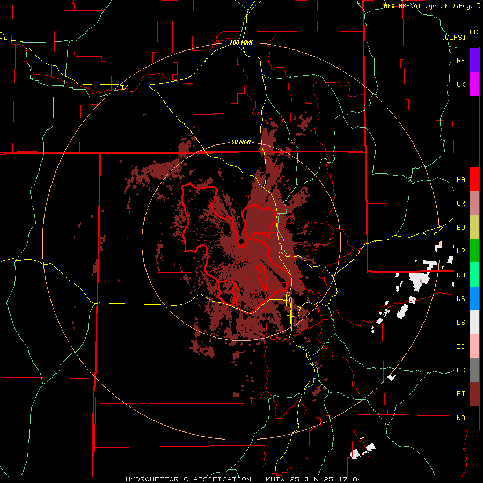Click the ND black legend swatch
Viewport: 483px width, 483px height.
[474, 418]
